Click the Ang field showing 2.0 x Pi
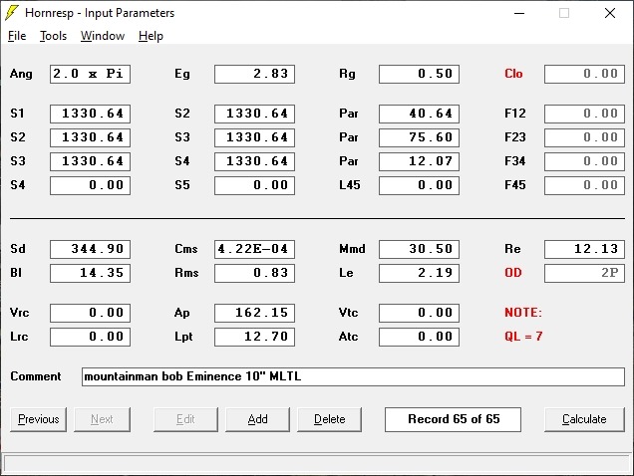The height and width of the screenshot is (476, 634). coord(90,74)
